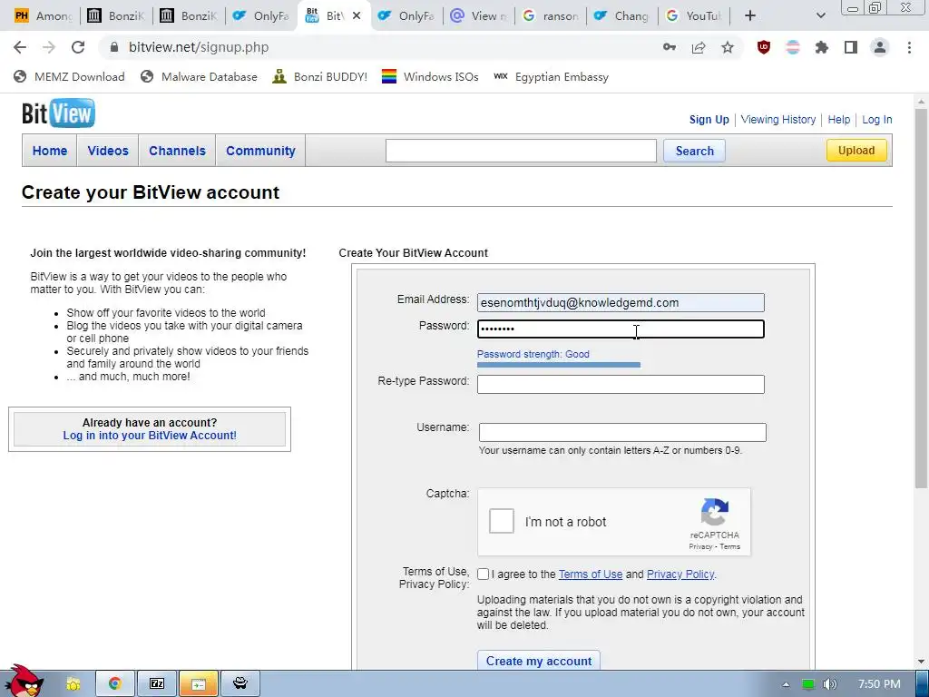This screenshot has width=929, height=697.
Task: Reload the page with the refresh icon
Action: [78, 47]
